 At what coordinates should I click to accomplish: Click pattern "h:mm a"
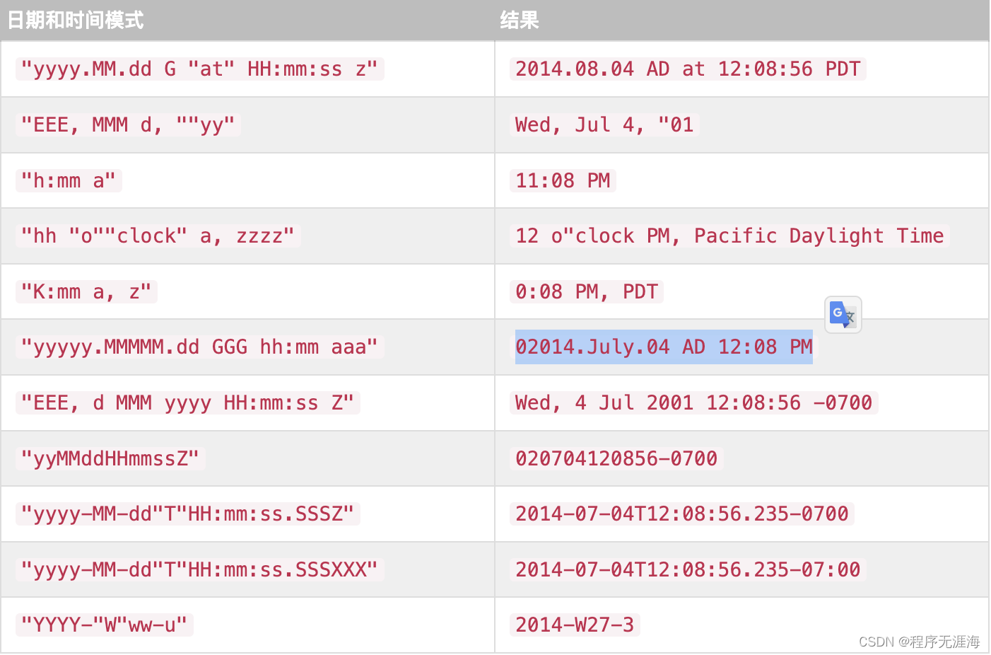point(69,180)
